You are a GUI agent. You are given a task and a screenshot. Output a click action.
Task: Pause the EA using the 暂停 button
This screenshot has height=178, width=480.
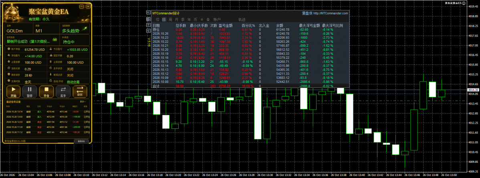[x=30, y=91]
